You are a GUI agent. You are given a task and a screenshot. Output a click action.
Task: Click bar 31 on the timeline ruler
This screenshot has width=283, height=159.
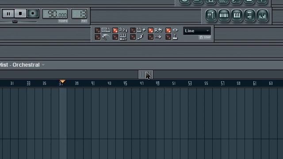12,83
